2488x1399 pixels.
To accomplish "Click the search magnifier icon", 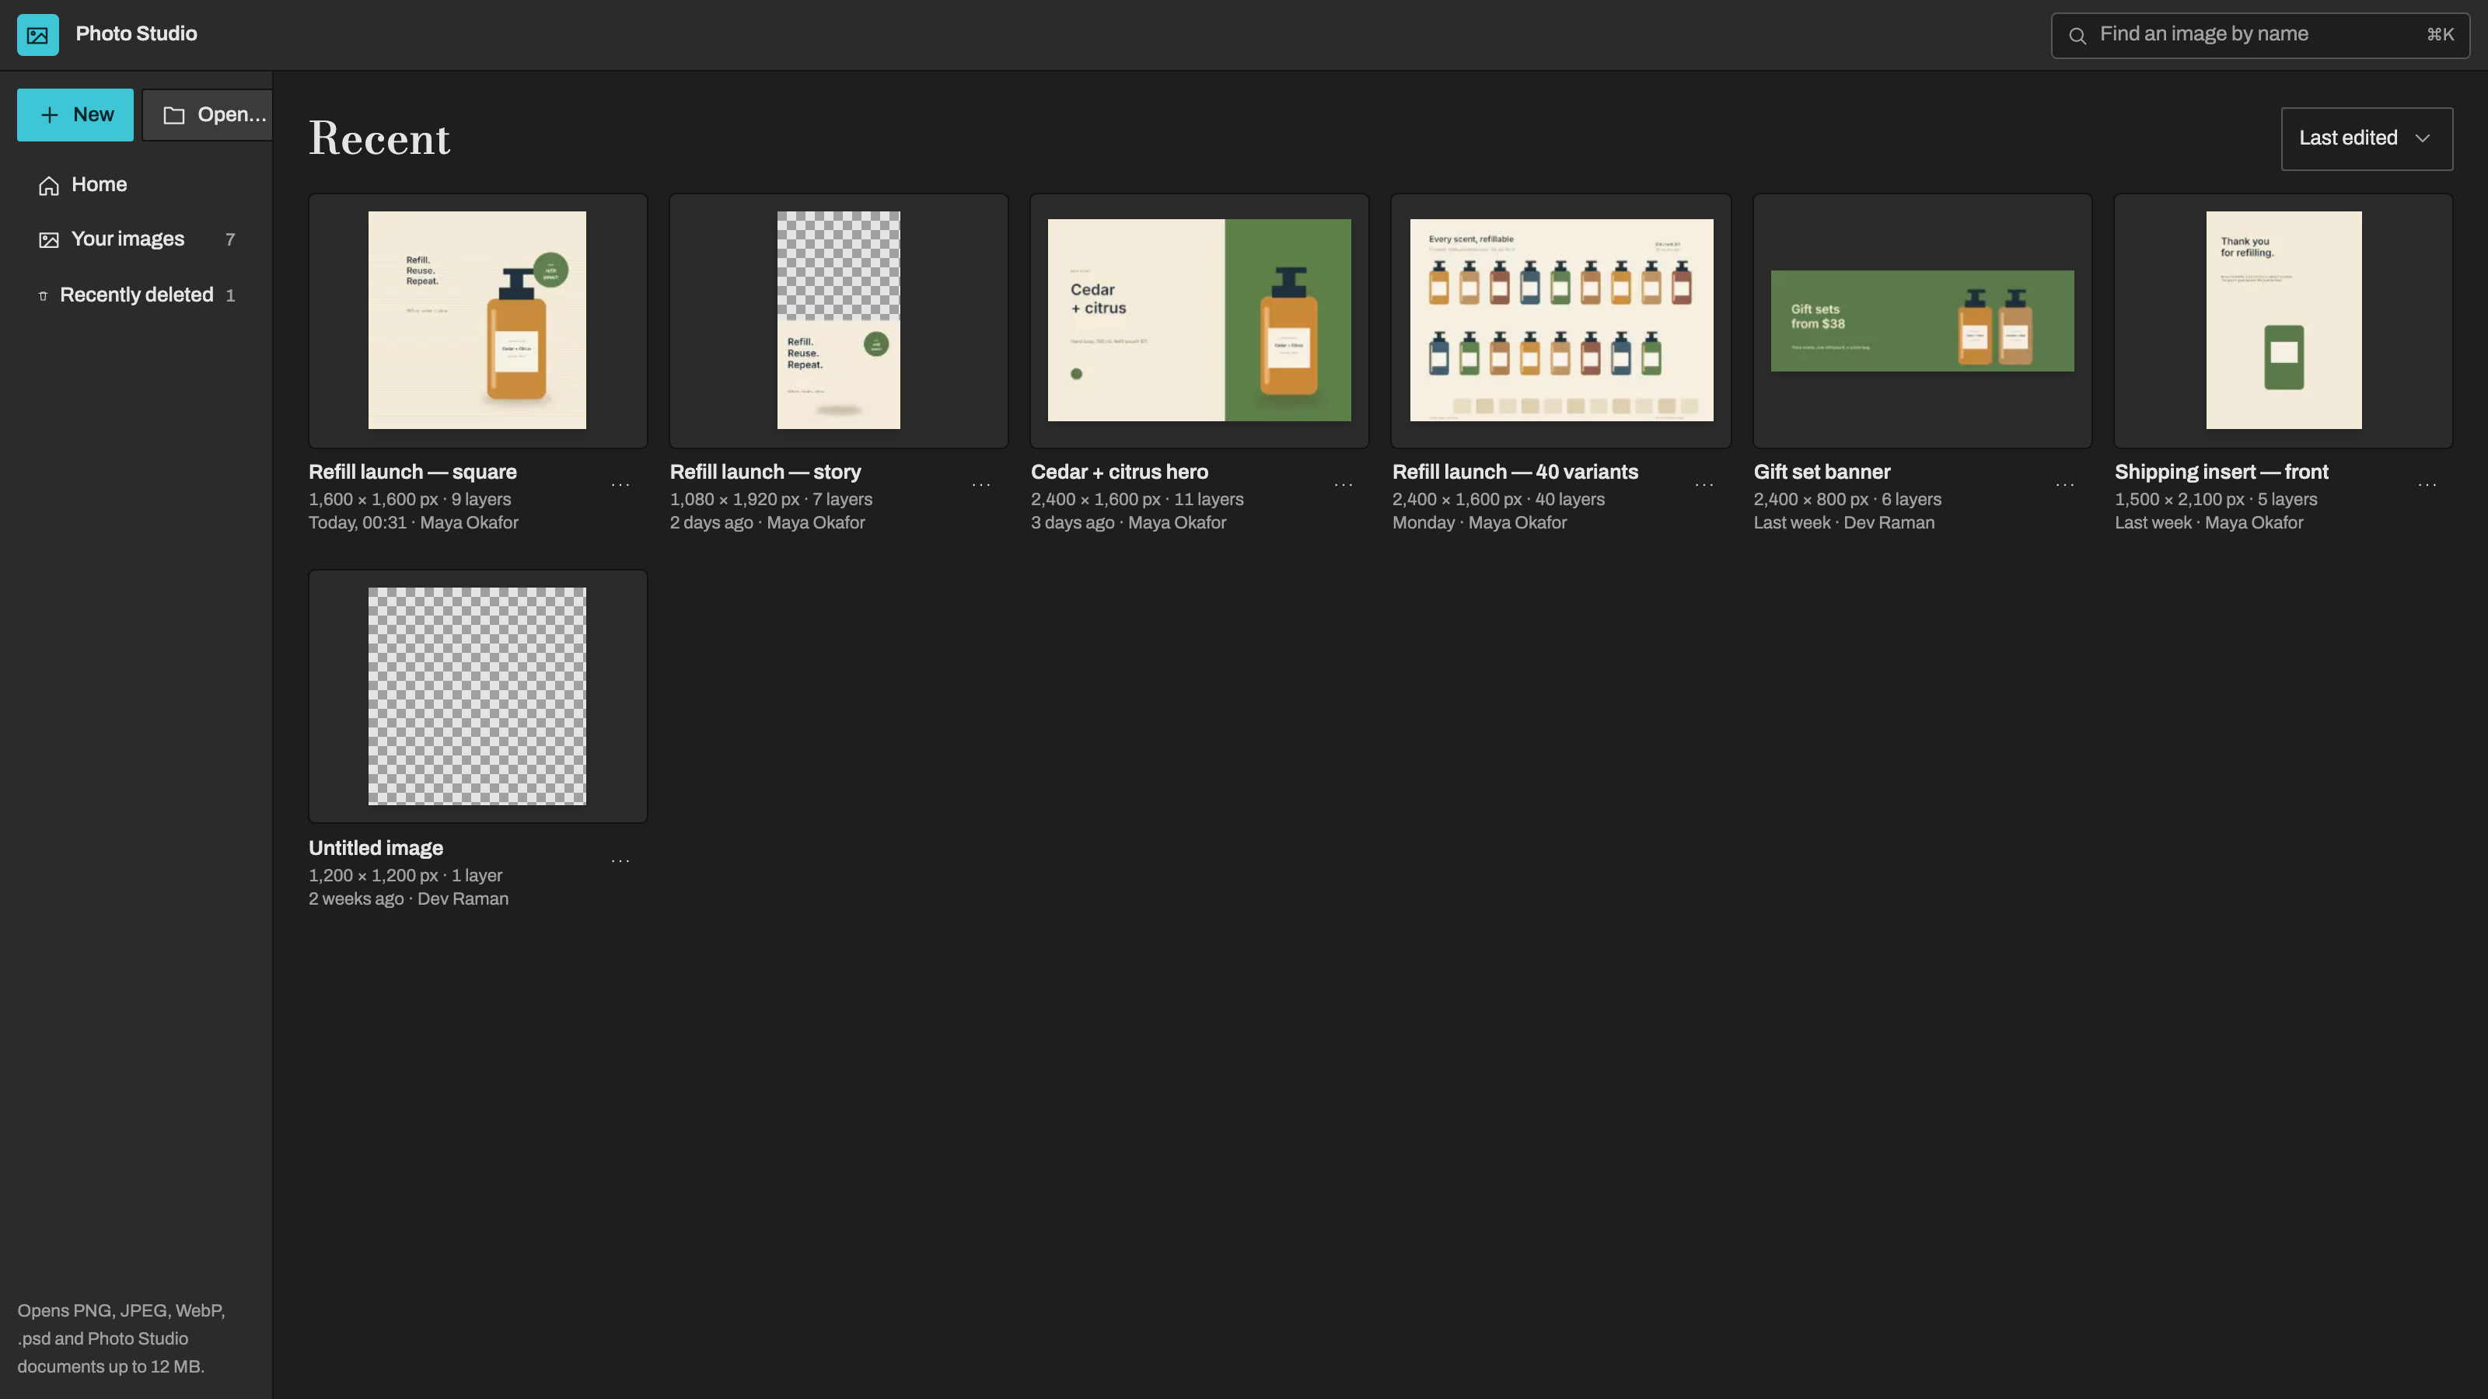I will (2077, 36).
